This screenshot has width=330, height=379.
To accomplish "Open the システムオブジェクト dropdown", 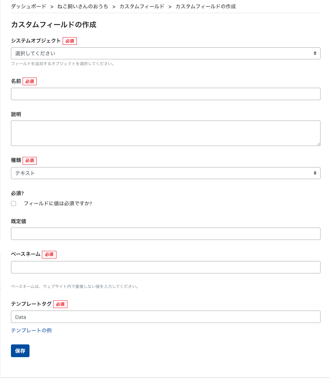I will pos(165,53).
